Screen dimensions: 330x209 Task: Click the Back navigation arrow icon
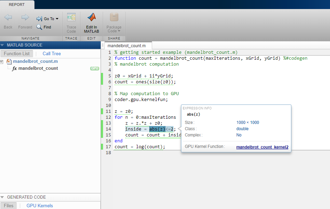(8, 18)
